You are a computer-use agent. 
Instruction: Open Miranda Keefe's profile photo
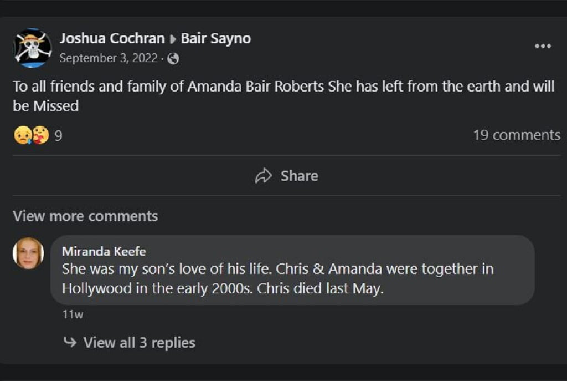pyautogui.click(x=28, y=253)
